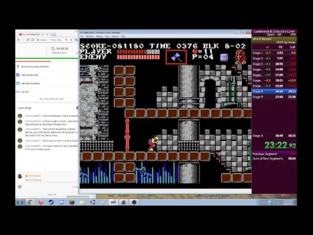313x235 pixels.
Task: Open the Windows Start menu
Action: (20, 202)
